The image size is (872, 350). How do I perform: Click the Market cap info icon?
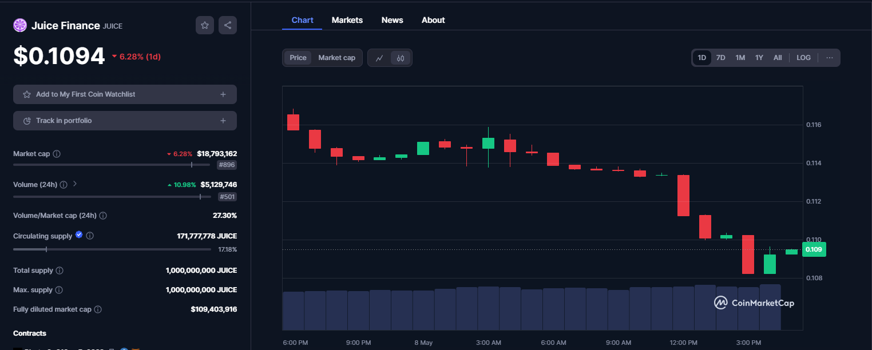pos(58,153)
